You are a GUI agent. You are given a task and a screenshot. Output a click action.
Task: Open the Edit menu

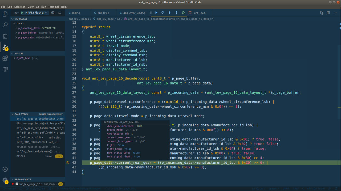pyautogui.click(x=10, y=7)
